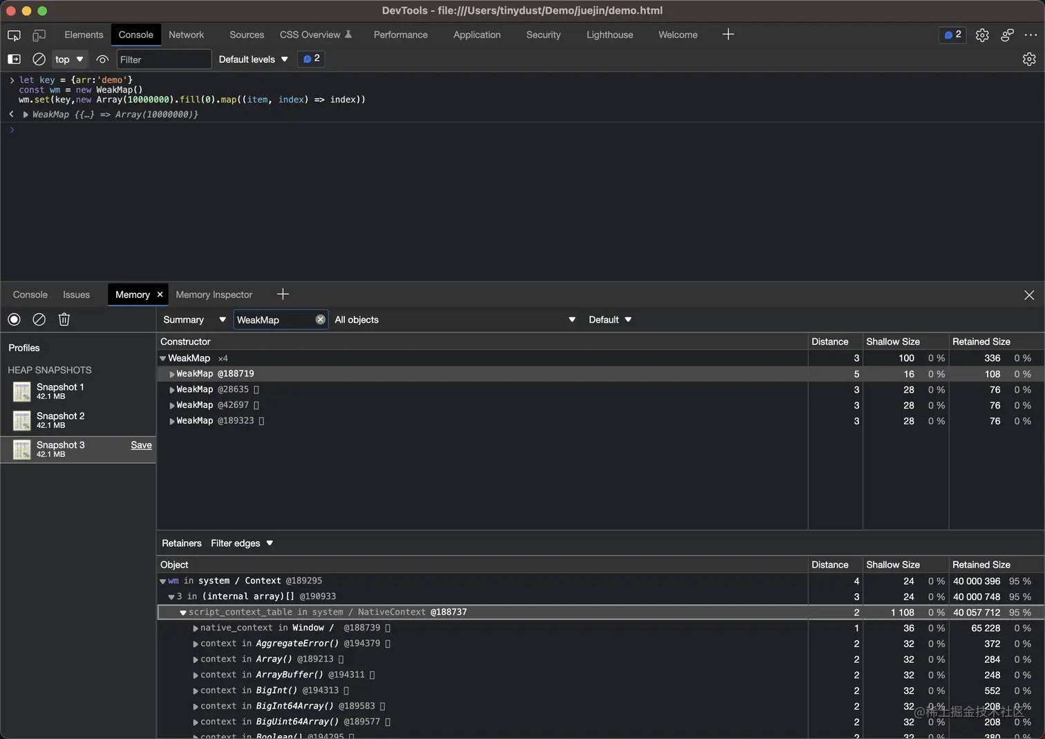The image size is (1045, 739).
Task: Click the feedback/experiments icon beside settings
Action: pyautogui.click(x=1007, y=35)
